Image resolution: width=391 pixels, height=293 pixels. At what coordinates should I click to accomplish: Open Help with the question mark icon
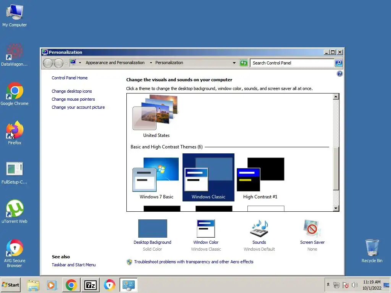(339, 74)
